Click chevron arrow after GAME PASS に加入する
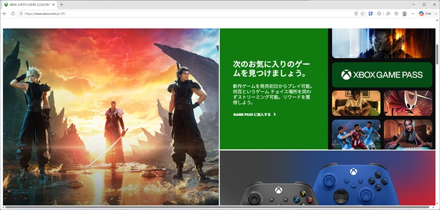This screenshot has height=210, width=440. (275, 114)
